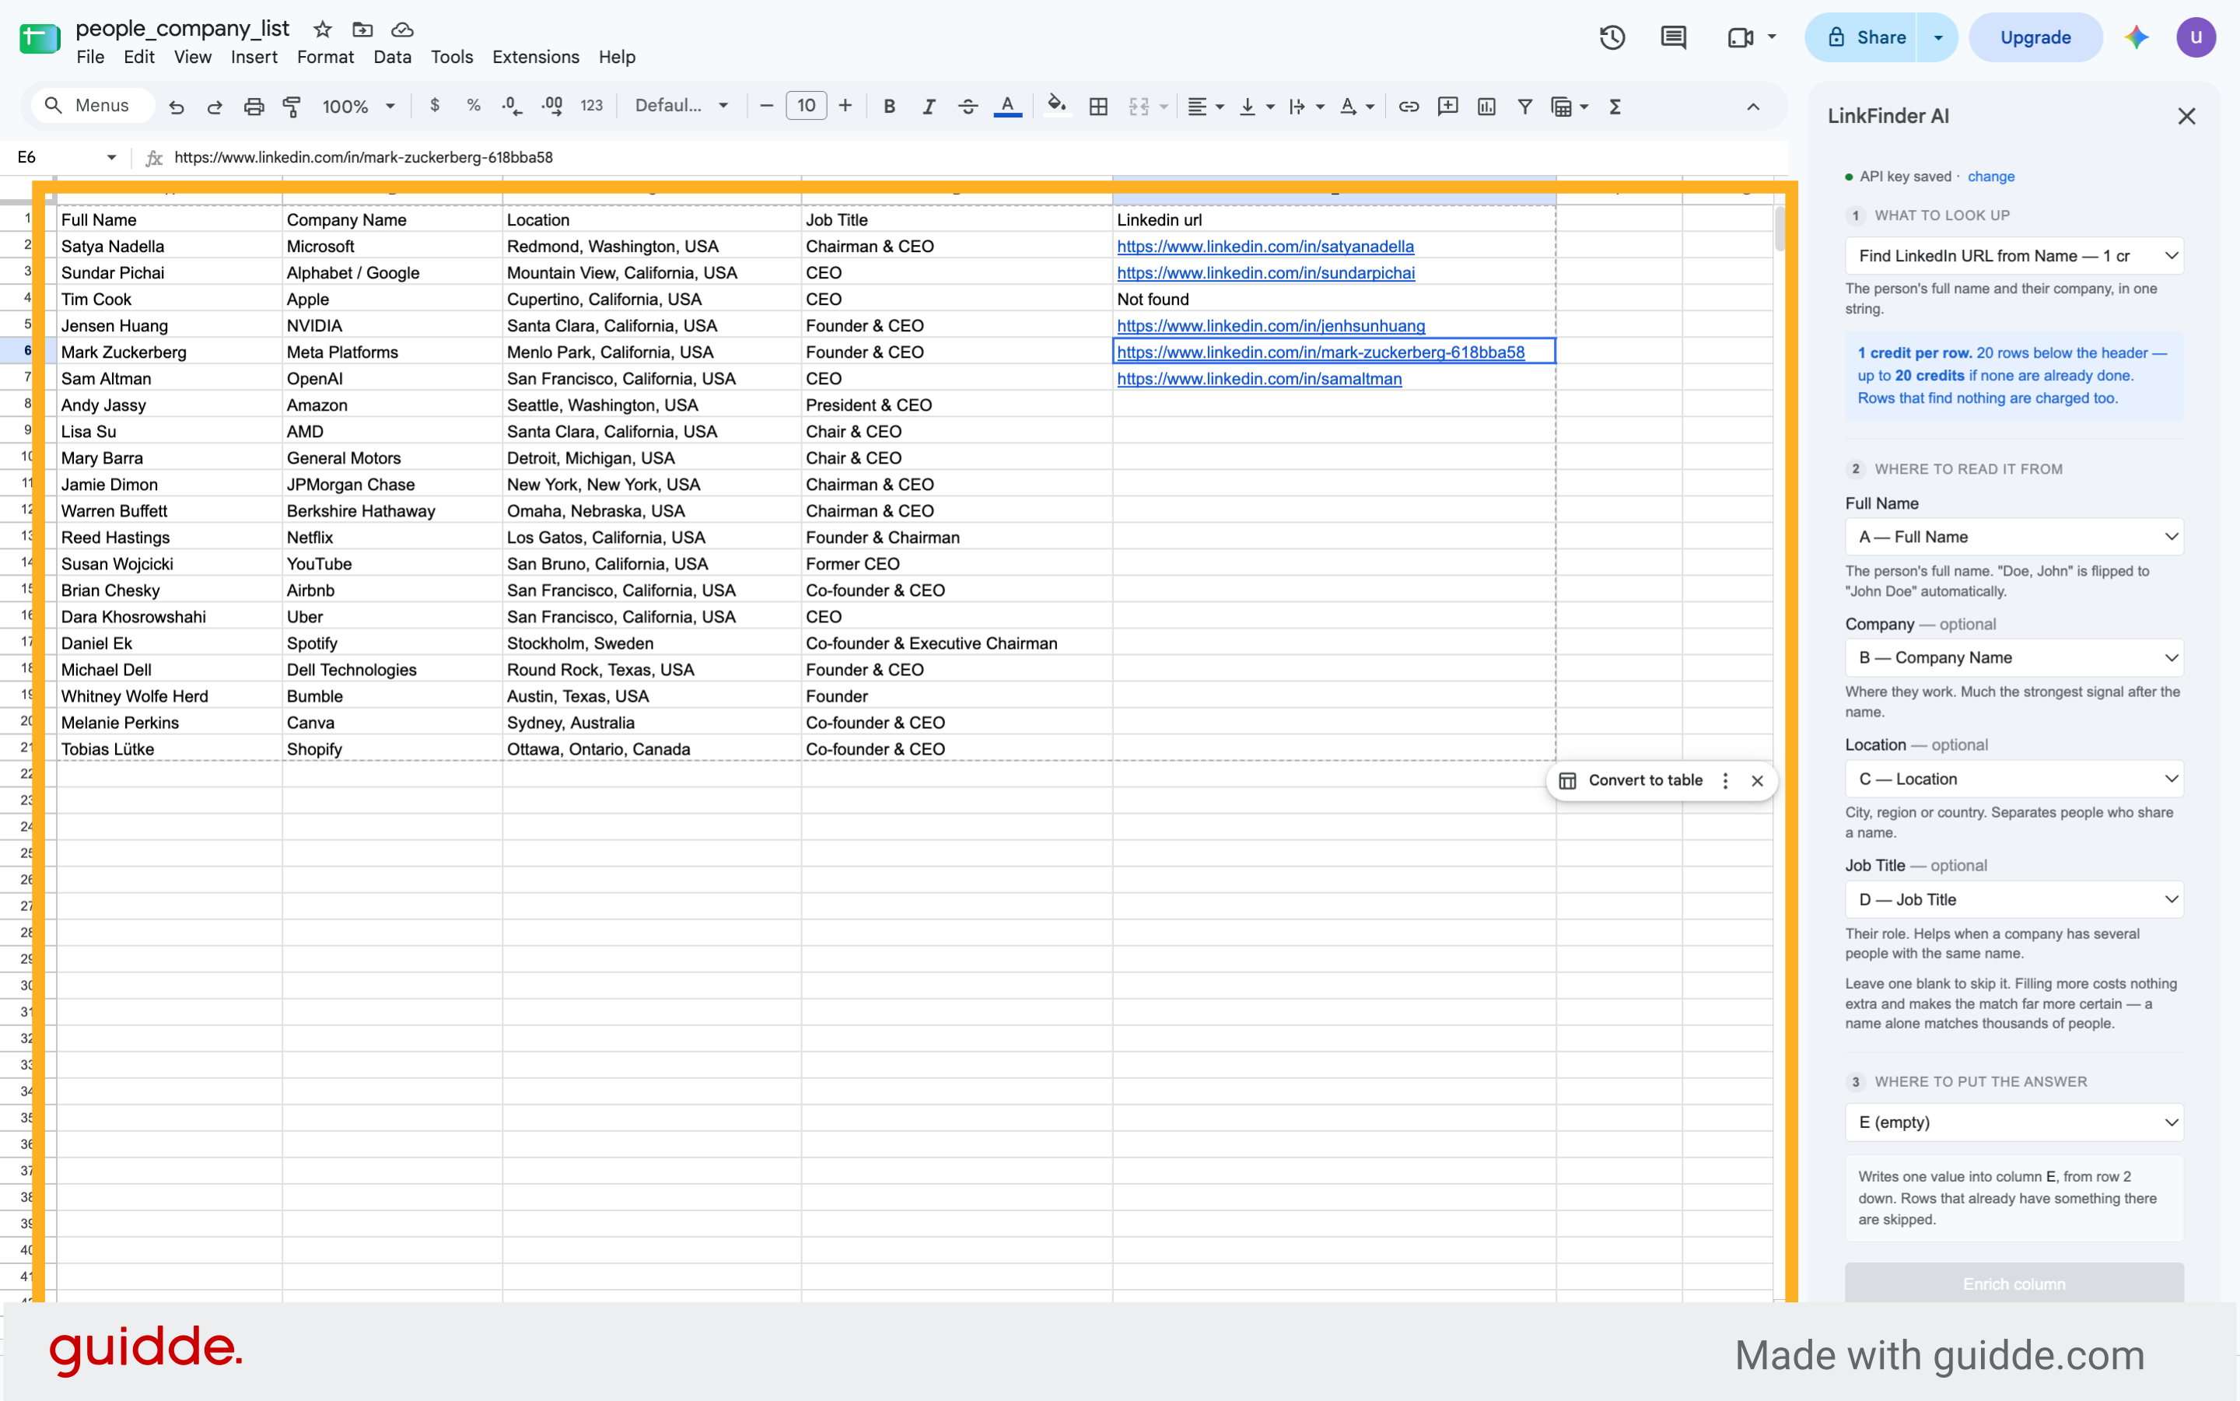This screenshot has height=1401, width=2240.
Task: Open the fill color picker
Action: tap(1057, 106)
